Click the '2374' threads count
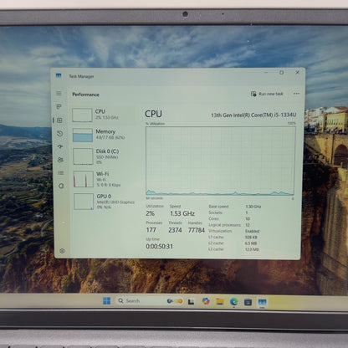This screenshot has width=348, height=348. click(x=175, y=230)
